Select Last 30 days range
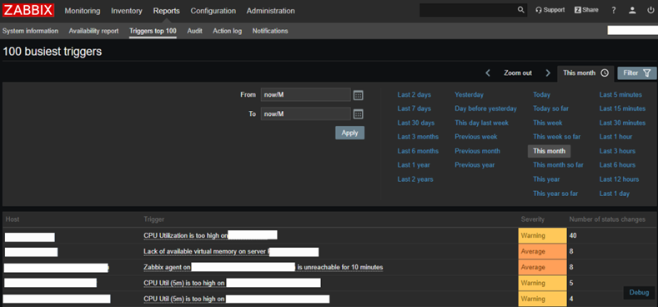 click(416, 123)
